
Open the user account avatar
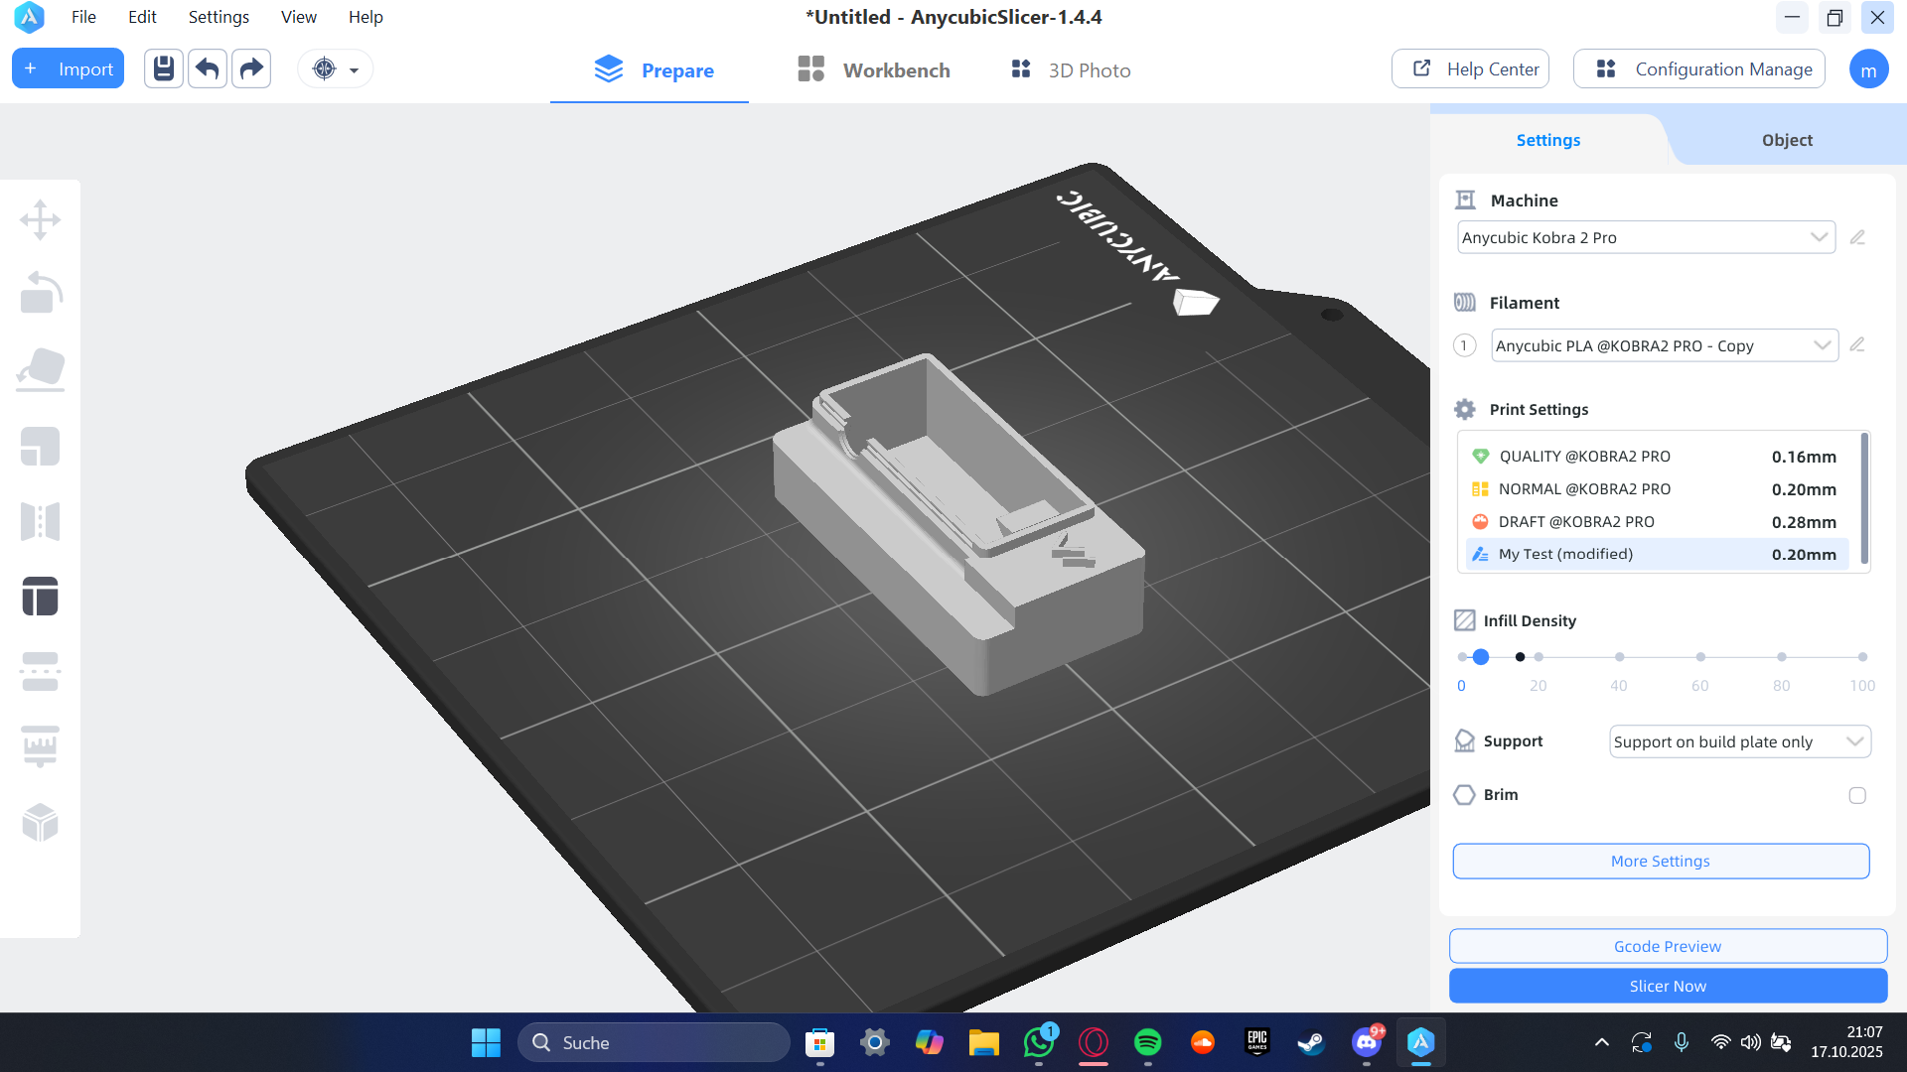[x=1868, y=69]
